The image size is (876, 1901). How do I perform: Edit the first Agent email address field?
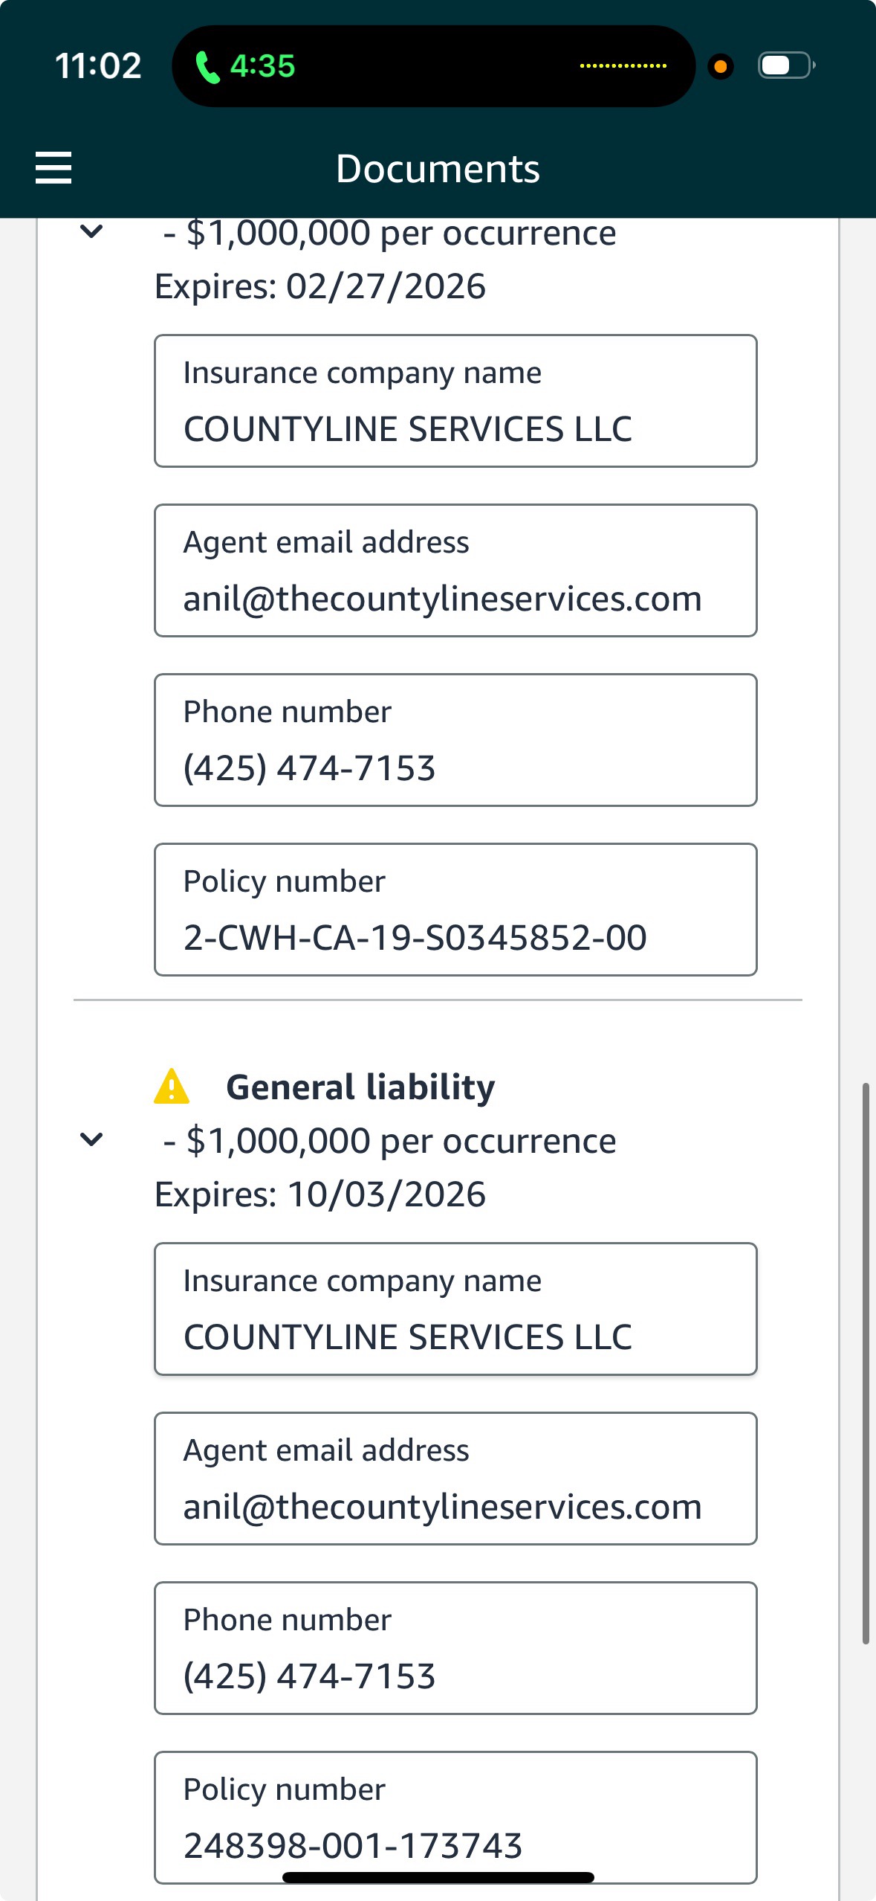click(x=455, y=570)
